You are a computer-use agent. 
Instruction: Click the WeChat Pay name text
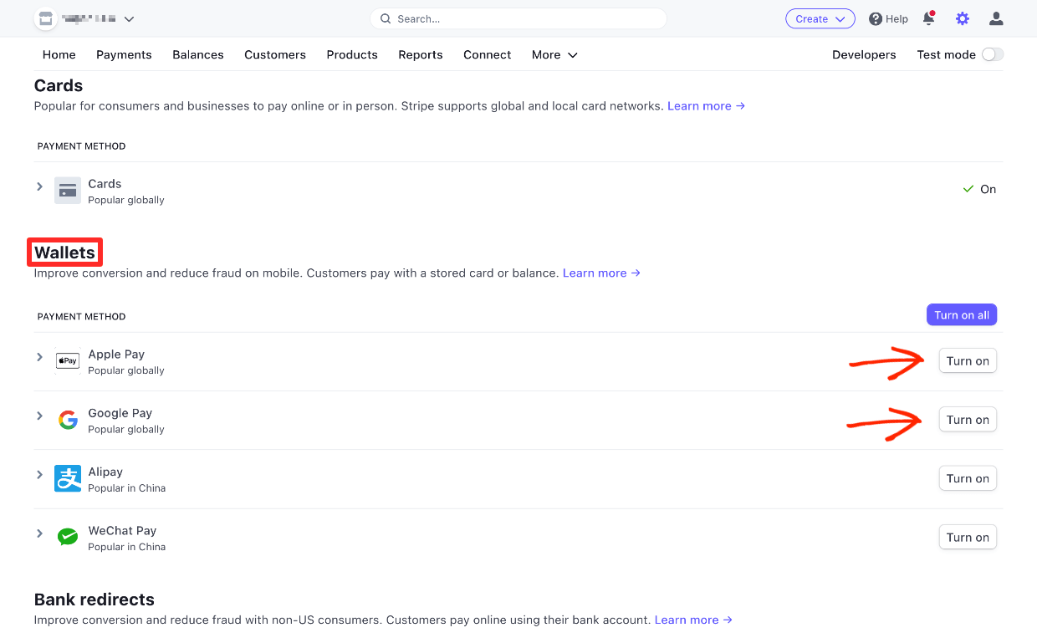tap(122, 530)
